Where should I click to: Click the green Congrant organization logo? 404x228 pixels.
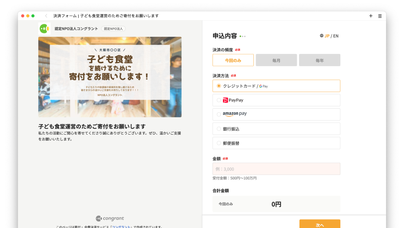(44, 28)
